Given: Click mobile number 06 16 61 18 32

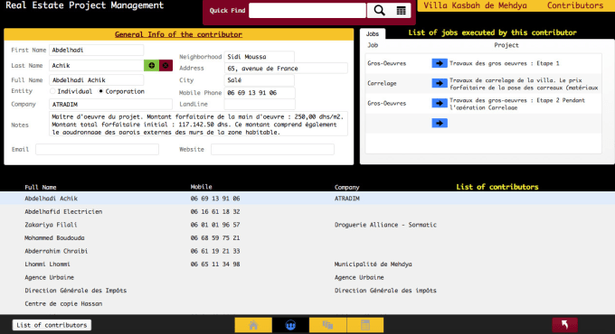Looking at the screenshot, I should pos(215,211).
